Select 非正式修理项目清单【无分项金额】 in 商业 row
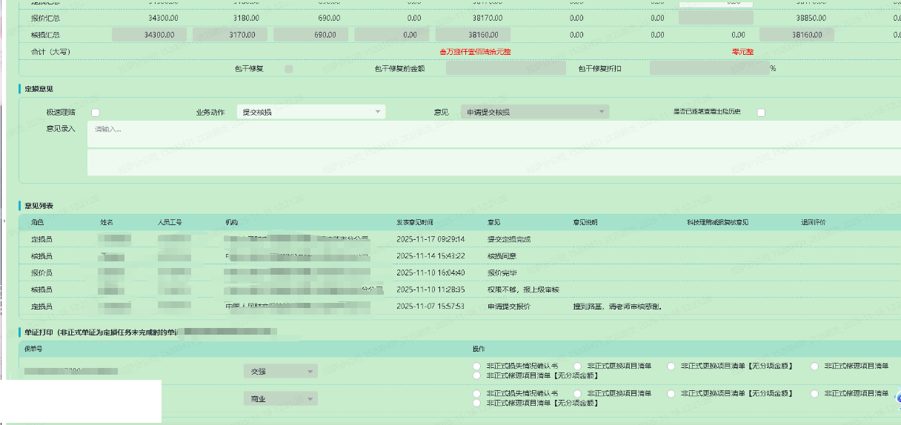901x425 pixels. coord(477,403)
